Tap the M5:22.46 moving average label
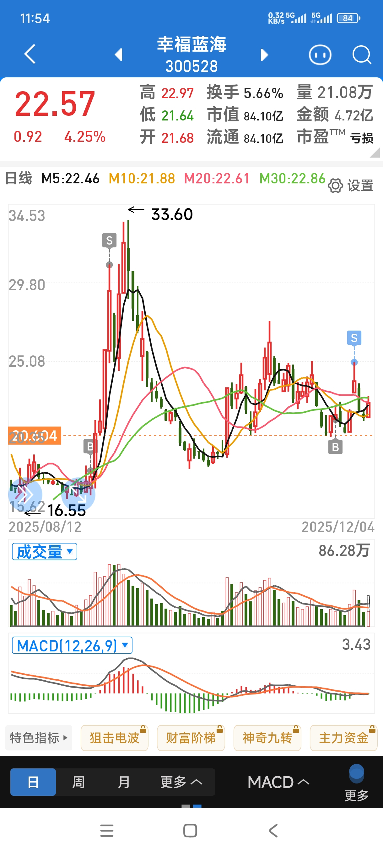The image size is (383, 853). click(70, 179)
